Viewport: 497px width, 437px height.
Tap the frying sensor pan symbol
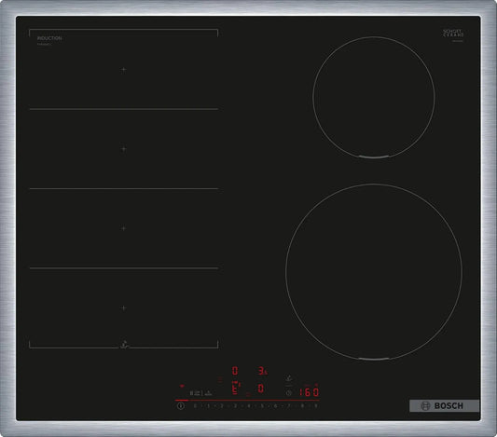(x=289, y=378)
